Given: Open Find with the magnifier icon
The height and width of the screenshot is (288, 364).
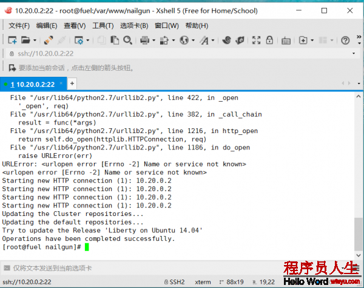Looking at the screenshot, I should [x=127, y=41].
